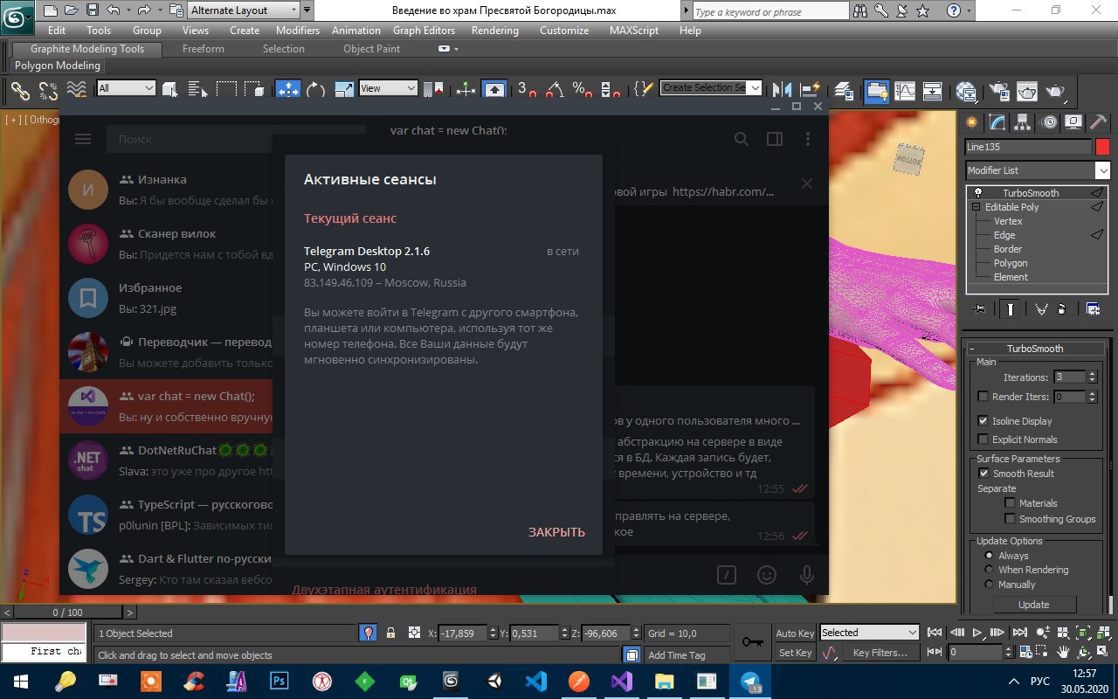
Task: Open the Modifier List dropdown
Action: tap(1038, 170)
